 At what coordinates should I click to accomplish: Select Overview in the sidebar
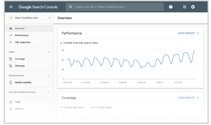coord(29,28)
